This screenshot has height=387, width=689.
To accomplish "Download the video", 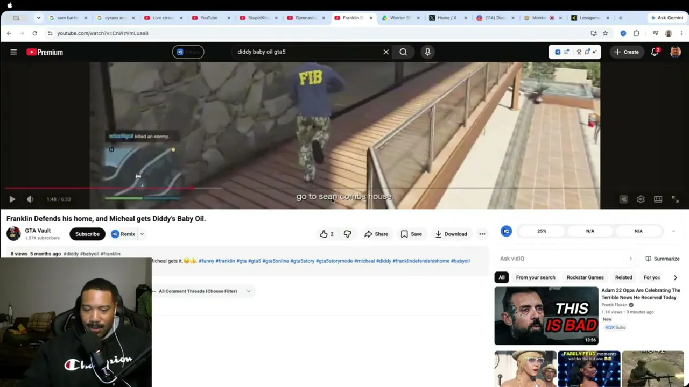I will coord(451,234).
